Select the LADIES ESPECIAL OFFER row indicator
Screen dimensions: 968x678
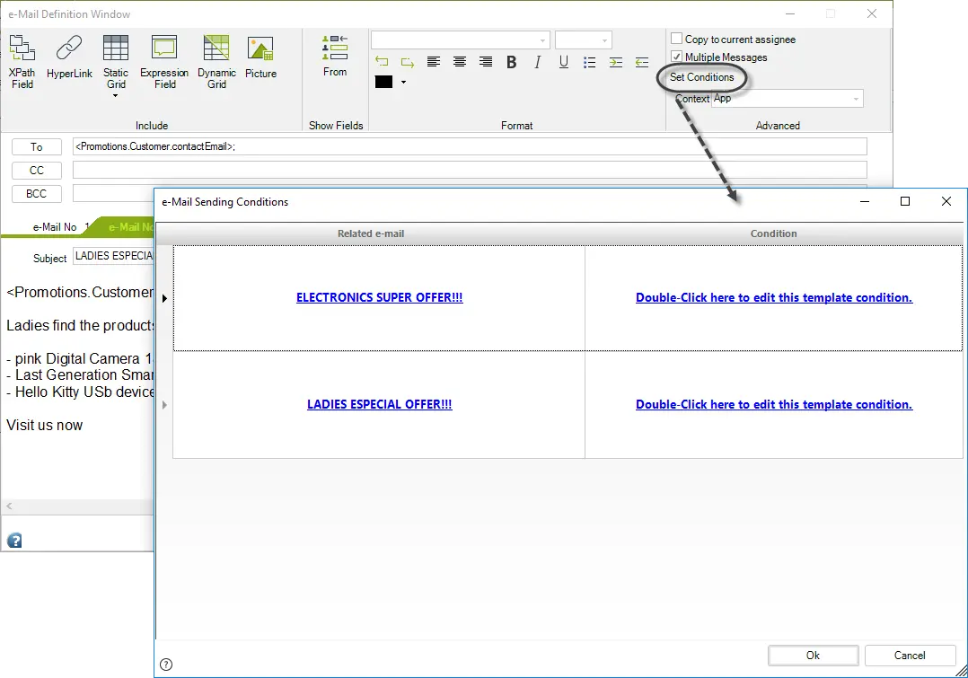point(165,405)
